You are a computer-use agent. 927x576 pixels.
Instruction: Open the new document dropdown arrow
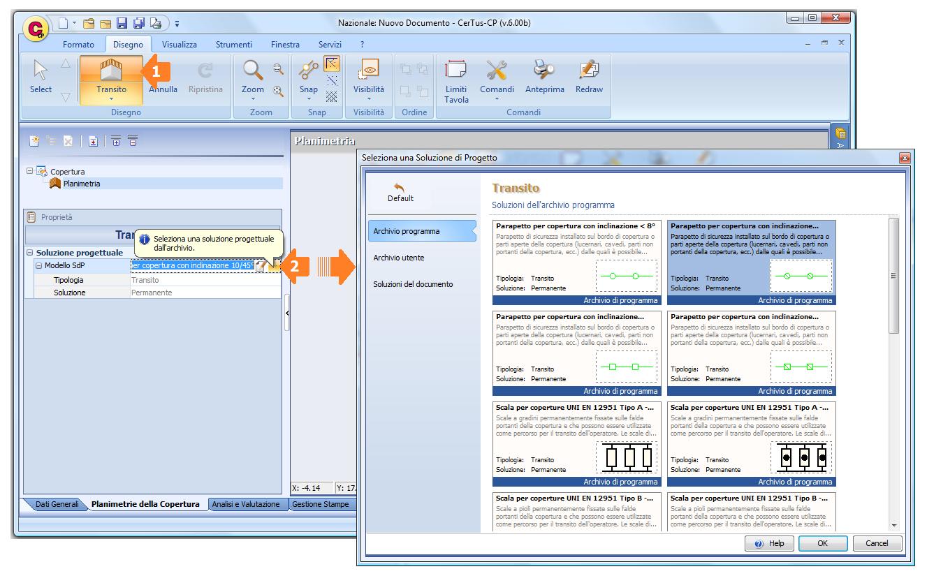(73, 24)
